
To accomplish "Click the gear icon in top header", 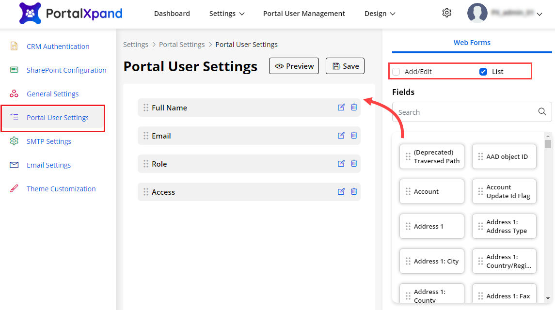I will click(447, 13).
